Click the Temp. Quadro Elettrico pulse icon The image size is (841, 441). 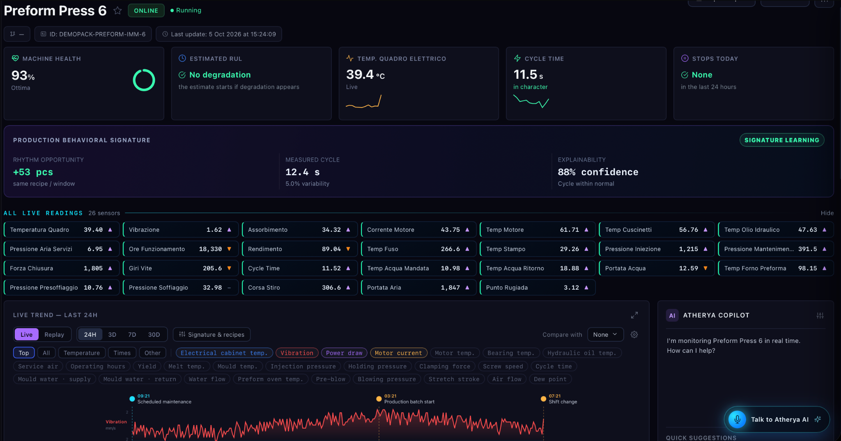350,58
